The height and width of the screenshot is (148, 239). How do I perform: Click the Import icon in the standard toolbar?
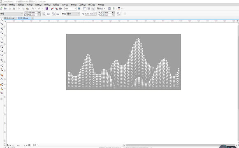click(x=52, y=9)
